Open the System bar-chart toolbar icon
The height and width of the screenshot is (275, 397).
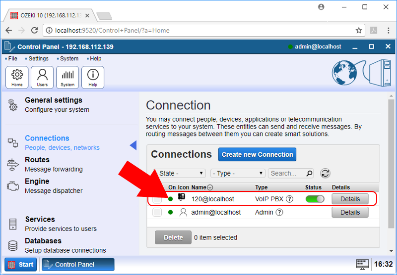pyautogui.click(x=67, y=78)
